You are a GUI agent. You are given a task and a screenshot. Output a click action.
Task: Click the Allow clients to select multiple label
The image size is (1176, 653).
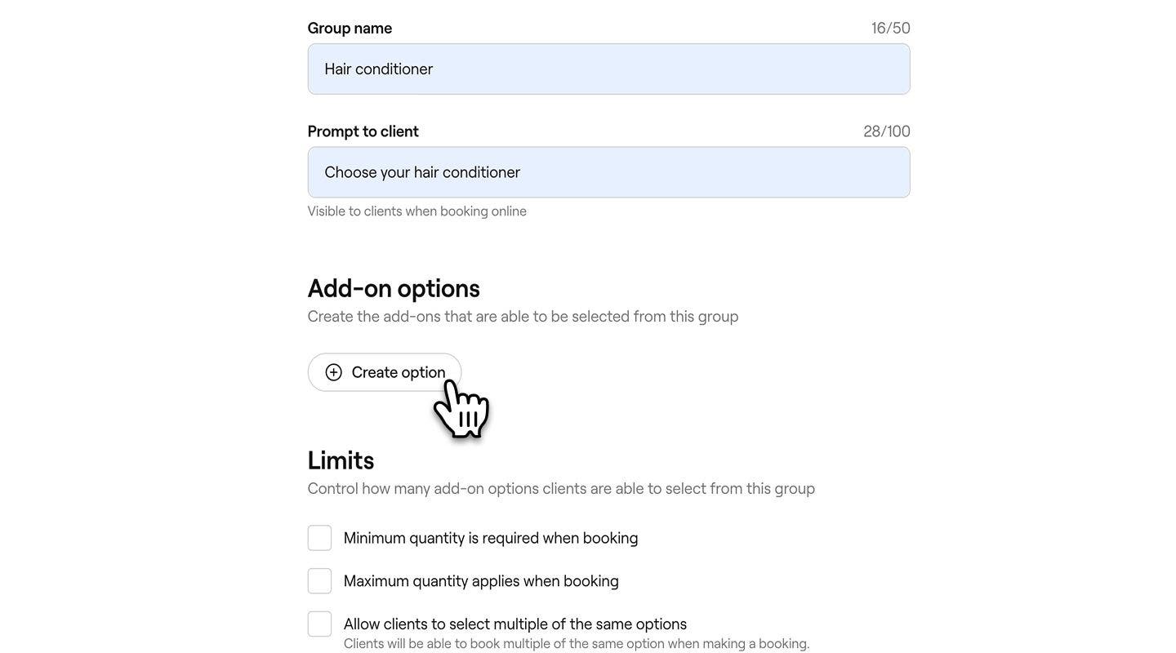click(515, 624)
